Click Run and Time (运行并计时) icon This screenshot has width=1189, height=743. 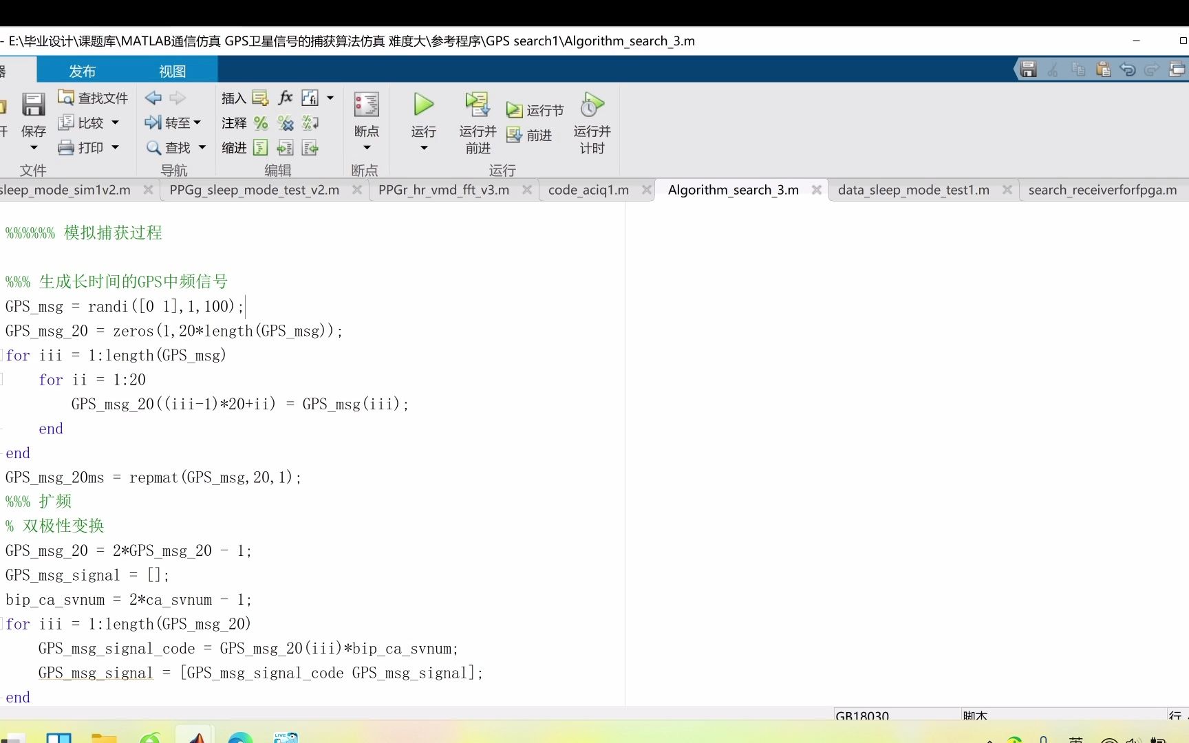pyautogui.click(x=591, y=105)
